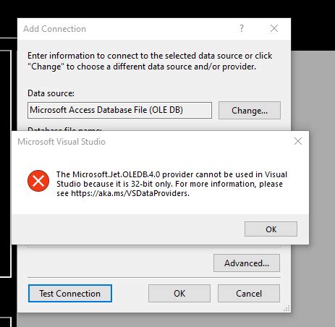This screenshot has width=335, height=327.
Task: Click the partially hidden Database file name label
Action: coord(64,129)
